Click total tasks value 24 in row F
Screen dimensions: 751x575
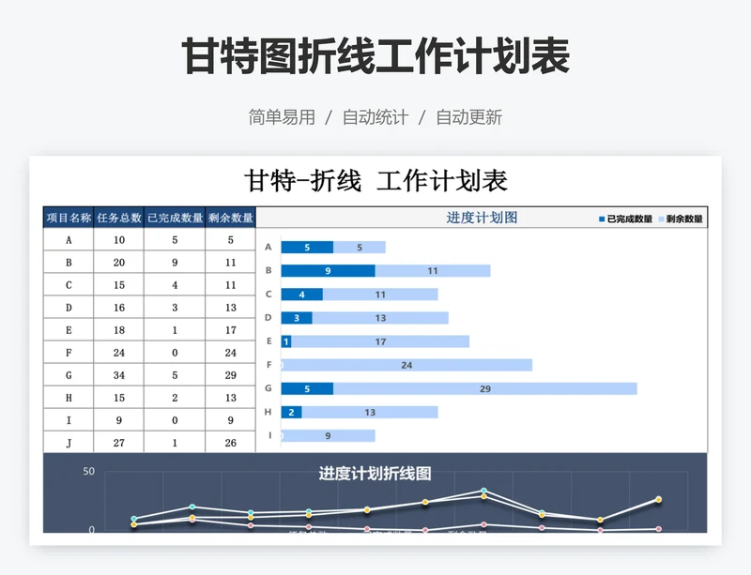[119, 353]
